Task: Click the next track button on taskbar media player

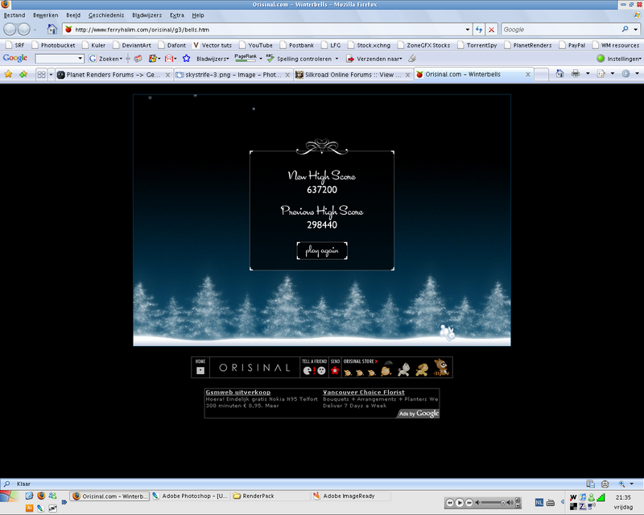Action: pyautogui.click(x=469, y=502)
